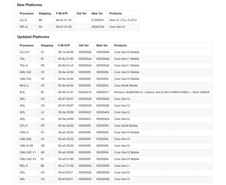Click Processor header in Updated Platforms table
Screen dimensions: 226x185
tap(27, 46)
